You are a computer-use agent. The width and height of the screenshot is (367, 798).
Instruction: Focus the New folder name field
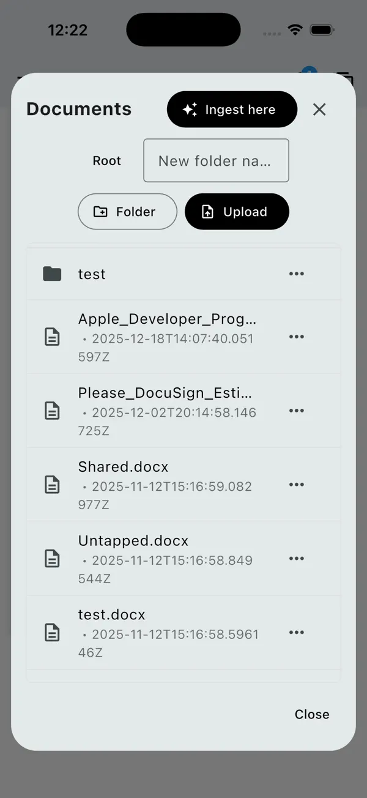215,161
